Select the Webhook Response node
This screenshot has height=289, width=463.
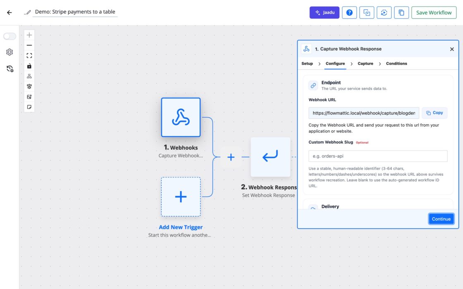point(270,157)
